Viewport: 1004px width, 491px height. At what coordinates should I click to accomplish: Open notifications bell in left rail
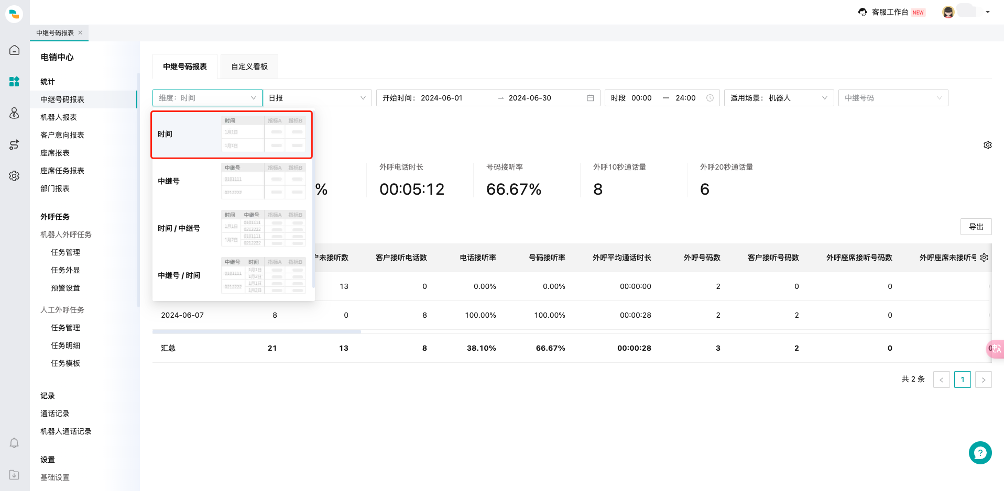click(x=14, y=443)
